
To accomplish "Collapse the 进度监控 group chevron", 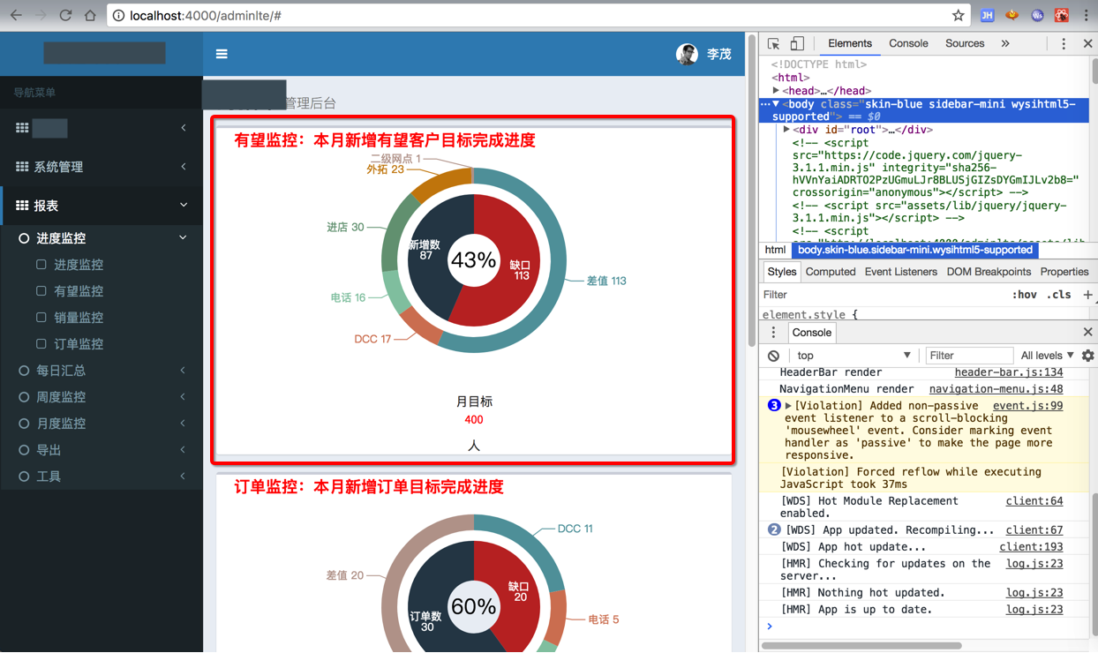I will point(184,238).
